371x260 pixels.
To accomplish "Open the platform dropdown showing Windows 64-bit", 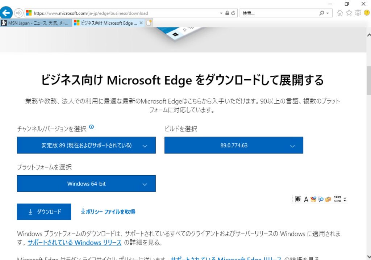I will (x=86, y=184).
